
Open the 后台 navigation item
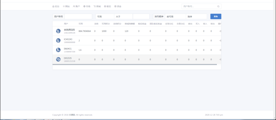56,6
